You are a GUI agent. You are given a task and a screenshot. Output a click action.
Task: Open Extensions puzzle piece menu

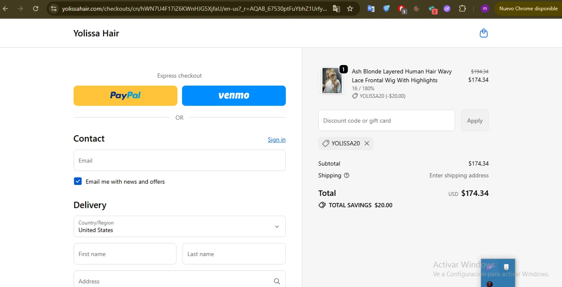click(462, 8)
